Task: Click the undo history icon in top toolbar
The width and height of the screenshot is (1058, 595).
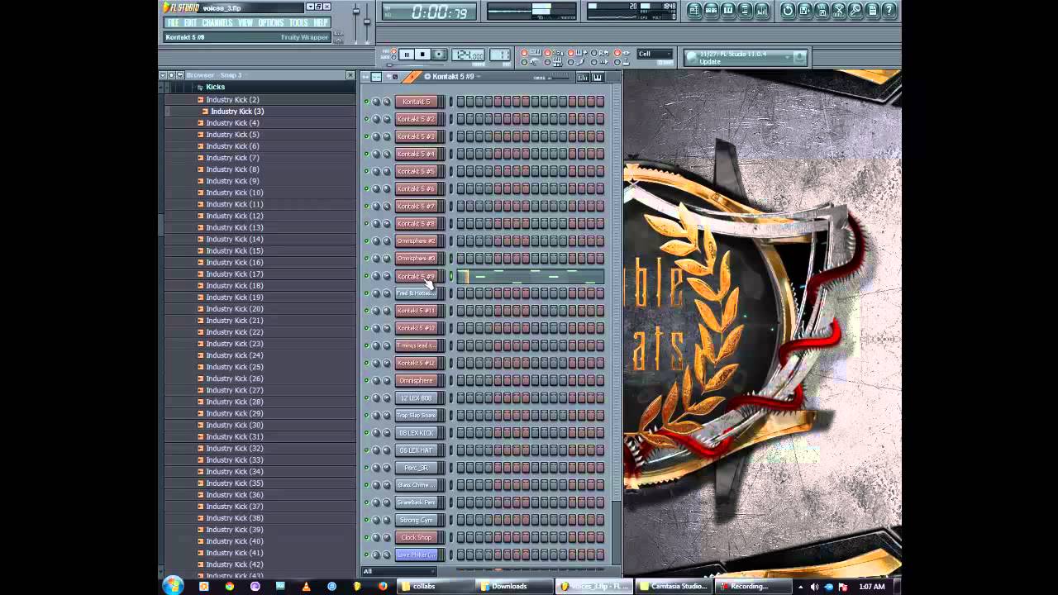Action: pos(788,10)
